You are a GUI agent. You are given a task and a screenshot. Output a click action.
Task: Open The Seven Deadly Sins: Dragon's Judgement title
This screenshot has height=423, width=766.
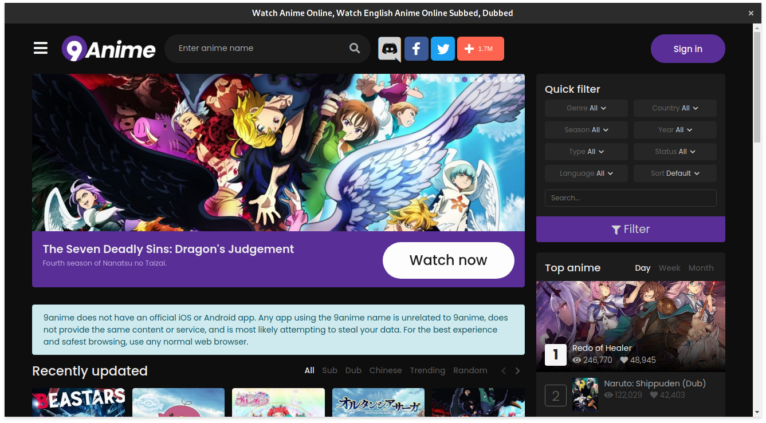point(168,249)
